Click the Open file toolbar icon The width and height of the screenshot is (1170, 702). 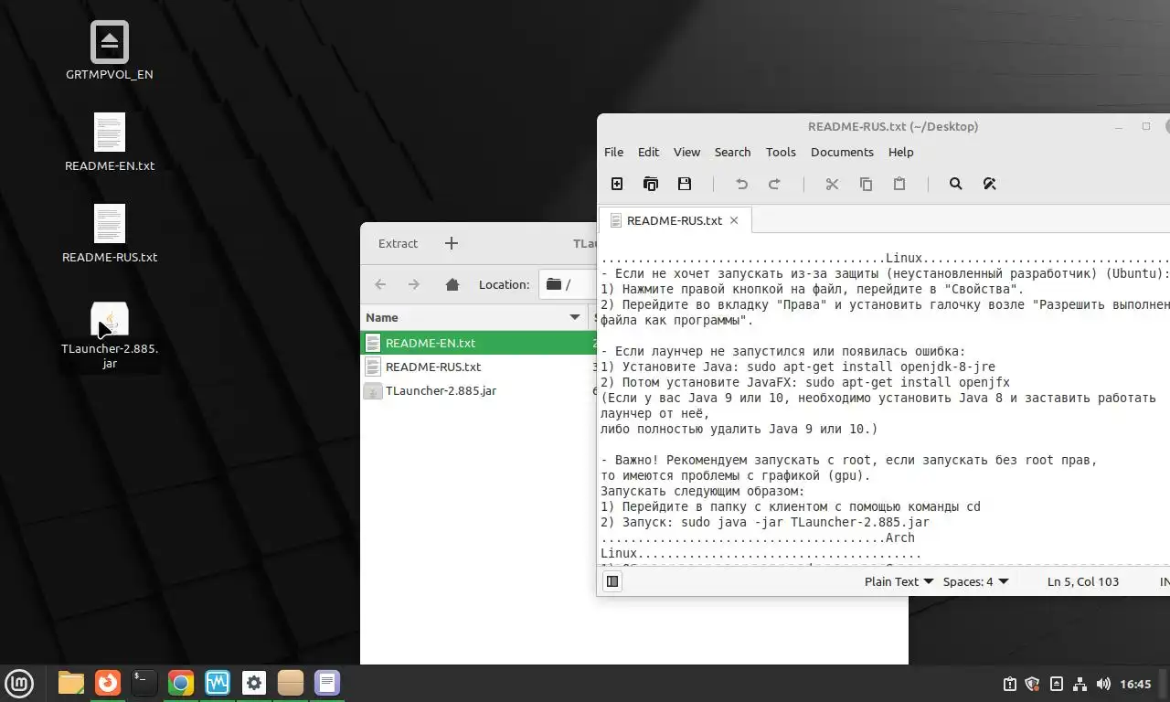(651, 184)
